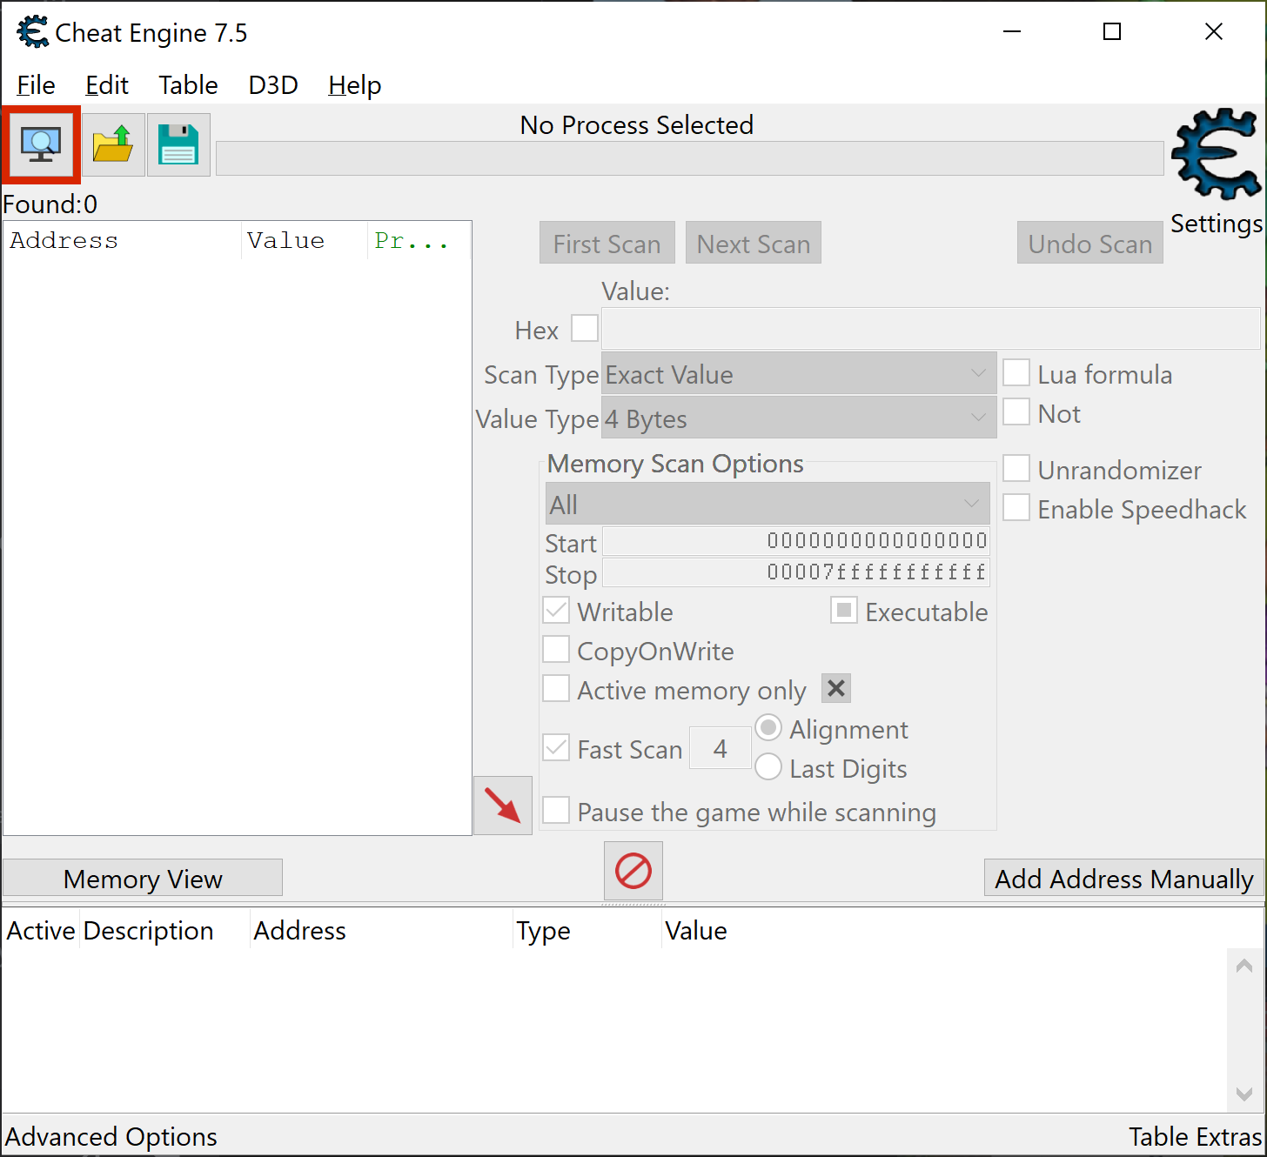Click the Value column header in the results list
Image resolution: width=1267 pixels, height=1157 pixels.
[x=305, y=241]
